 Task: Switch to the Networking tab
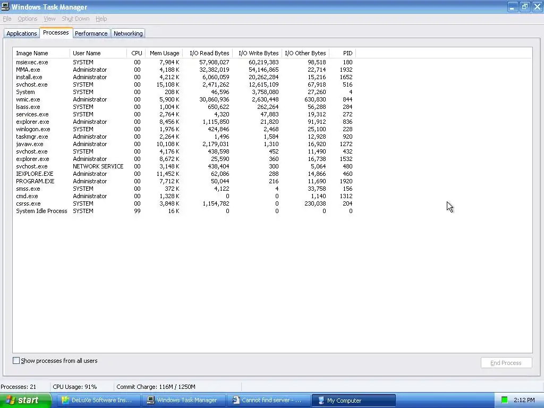tap(128, 33)
